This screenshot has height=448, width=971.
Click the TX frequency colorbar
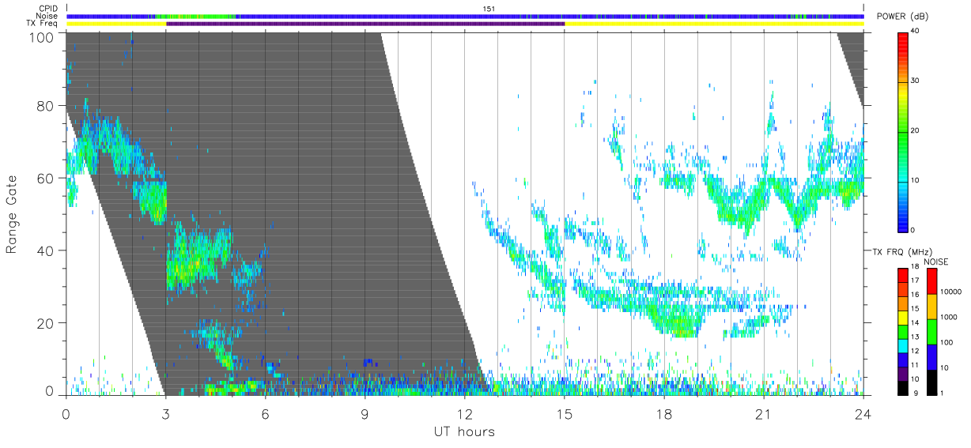[902, 331]
